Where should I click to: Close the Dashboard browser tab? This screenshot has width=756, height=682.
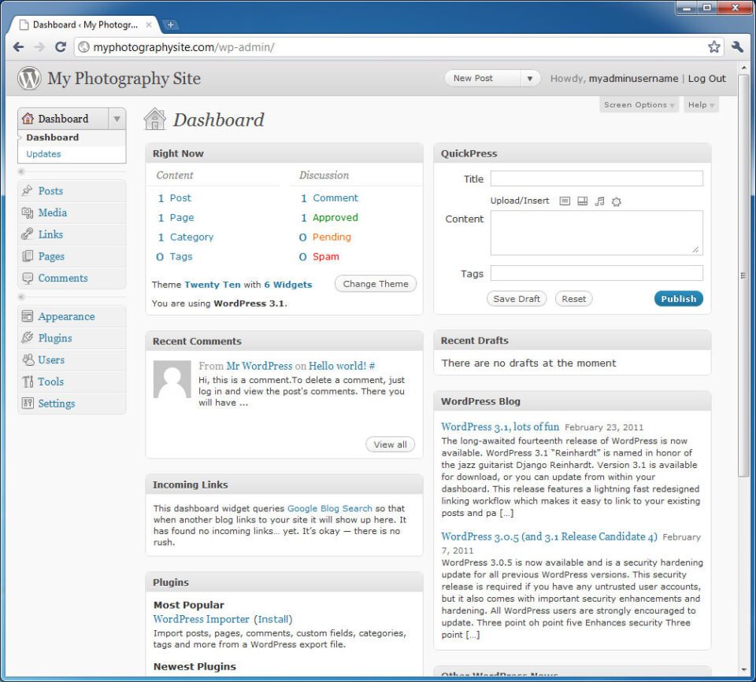[x=149, y=24]
